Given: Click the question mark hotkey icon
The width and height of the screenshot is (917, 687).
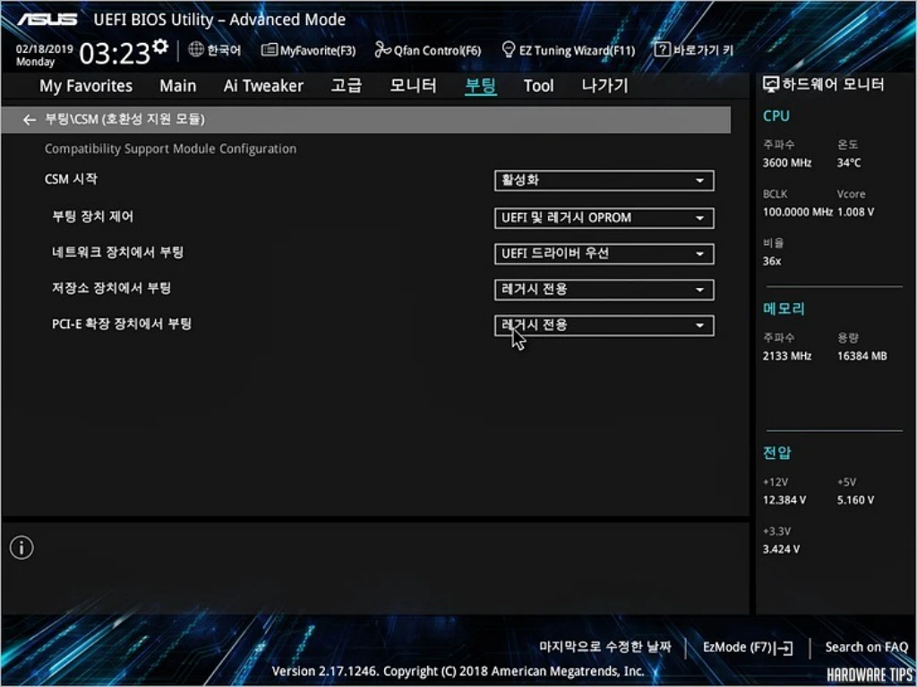Looking at the screenshot, I should coord(662,50).
